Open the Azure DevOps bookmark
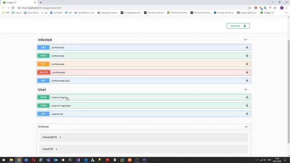Screen dimensions: 290x163 coord(31,13)
